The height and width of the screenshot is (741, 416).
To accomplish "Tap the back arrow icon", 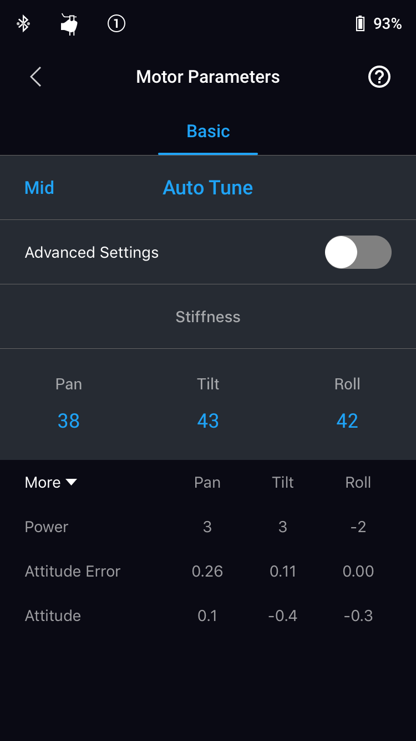I will click(35, 77).
